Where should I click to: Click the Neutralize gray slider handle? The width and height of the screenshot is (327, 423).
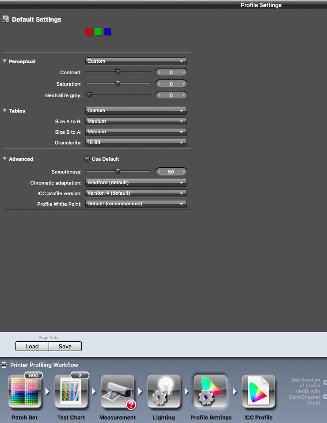(x=89, y=94)
